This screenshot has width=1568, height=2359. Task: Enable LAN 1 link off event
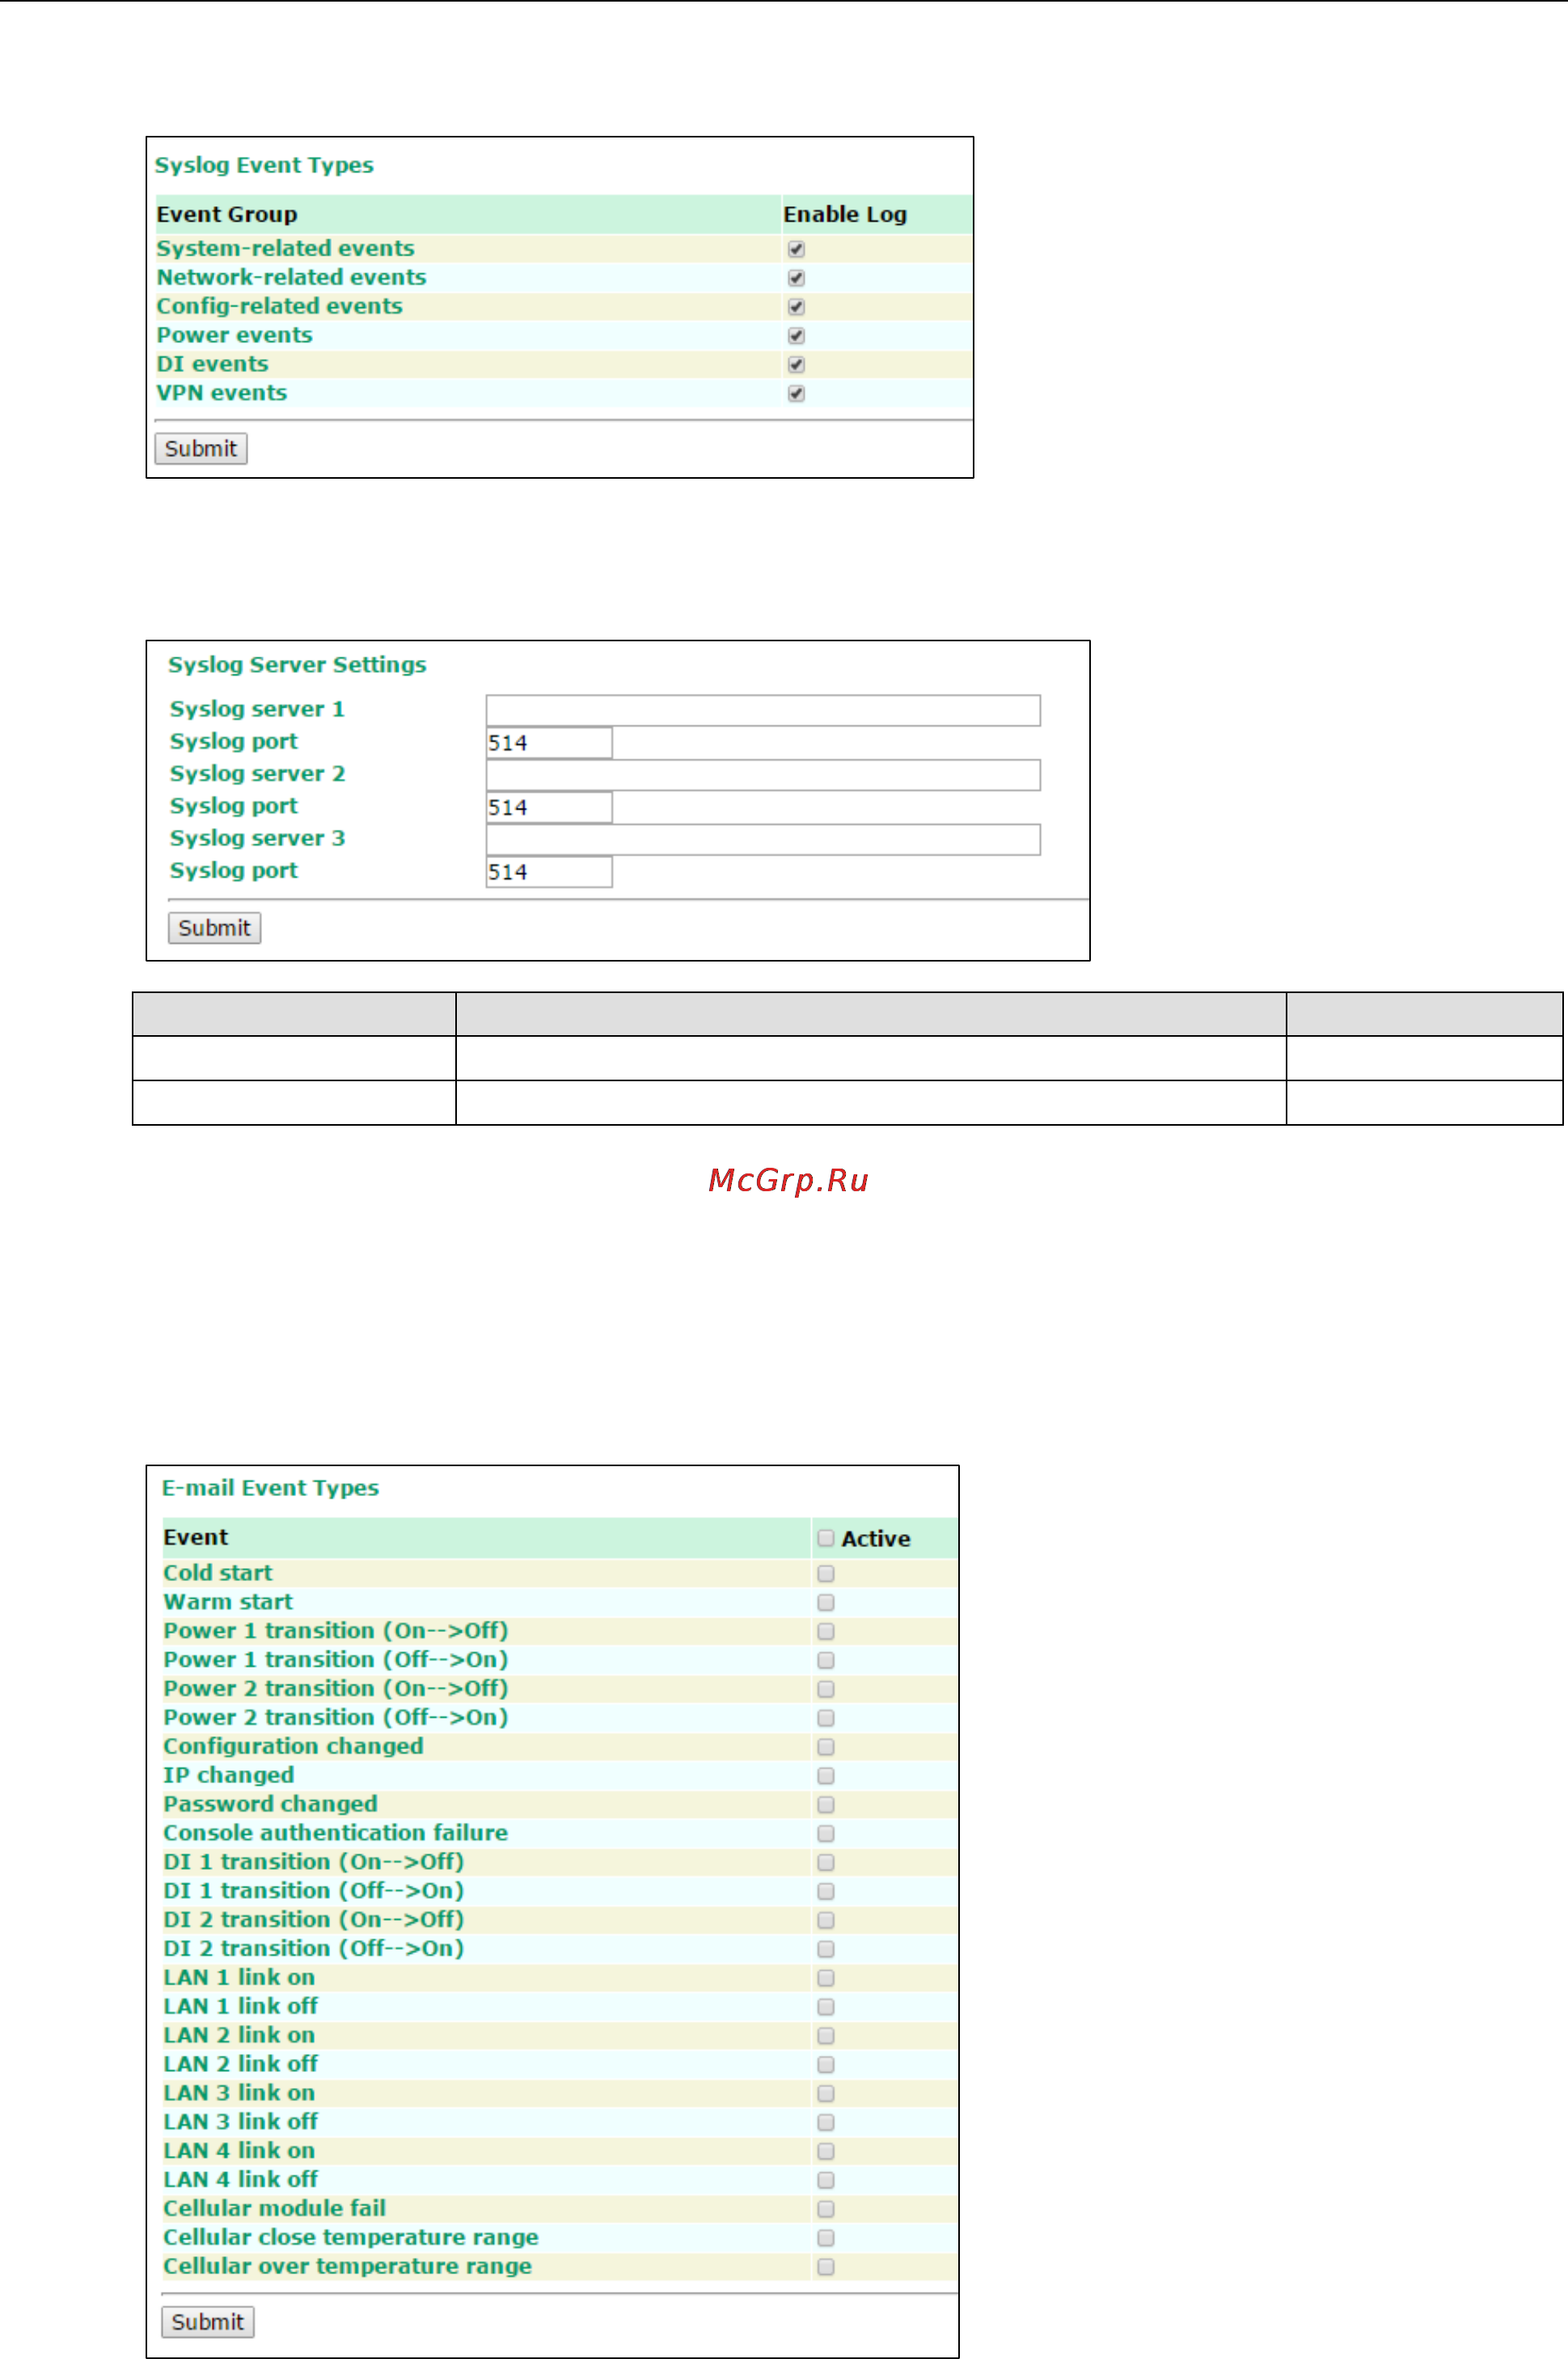pos(826,2007)
